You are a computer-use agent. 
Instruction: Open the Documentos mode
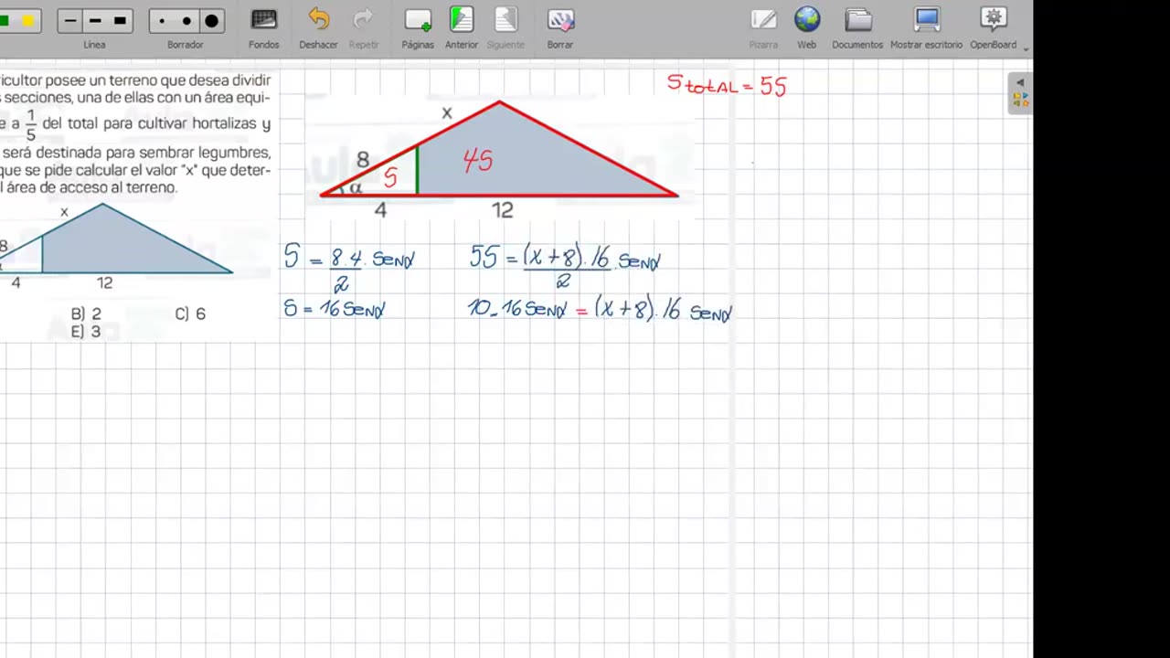[x=857, y=27]
